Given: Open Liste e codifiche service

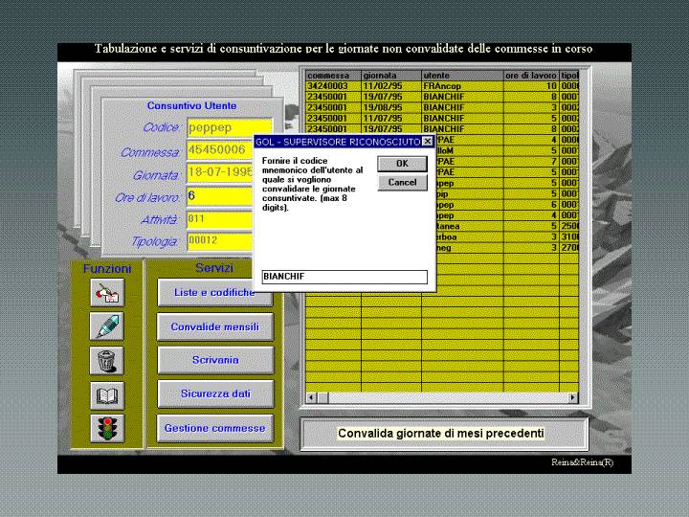Looking at the screenshot, I should pyautogui.click(x=214, y=292).
